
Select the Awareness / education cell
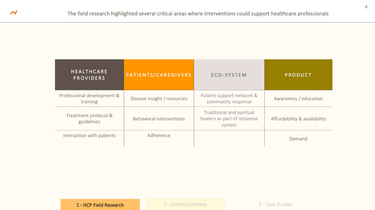(x=298, y=98)
